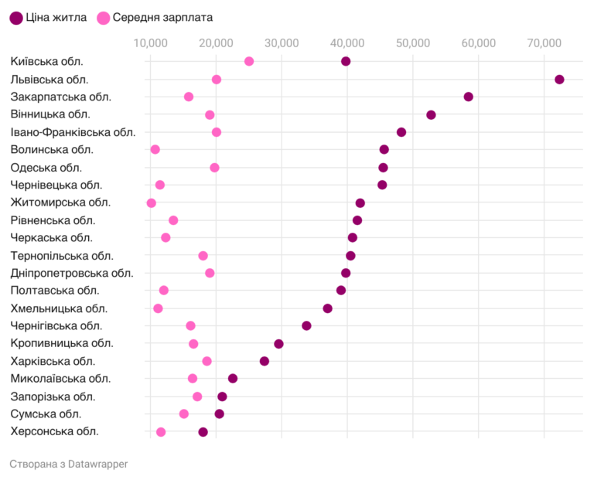
Task: Click the 10,000 axis tick label
Action: click(151, 42)
